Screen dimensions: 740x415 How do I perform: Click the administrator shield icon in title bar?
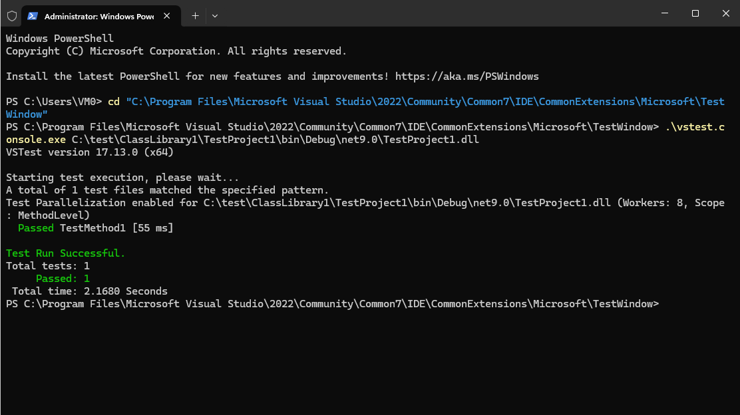12,16
